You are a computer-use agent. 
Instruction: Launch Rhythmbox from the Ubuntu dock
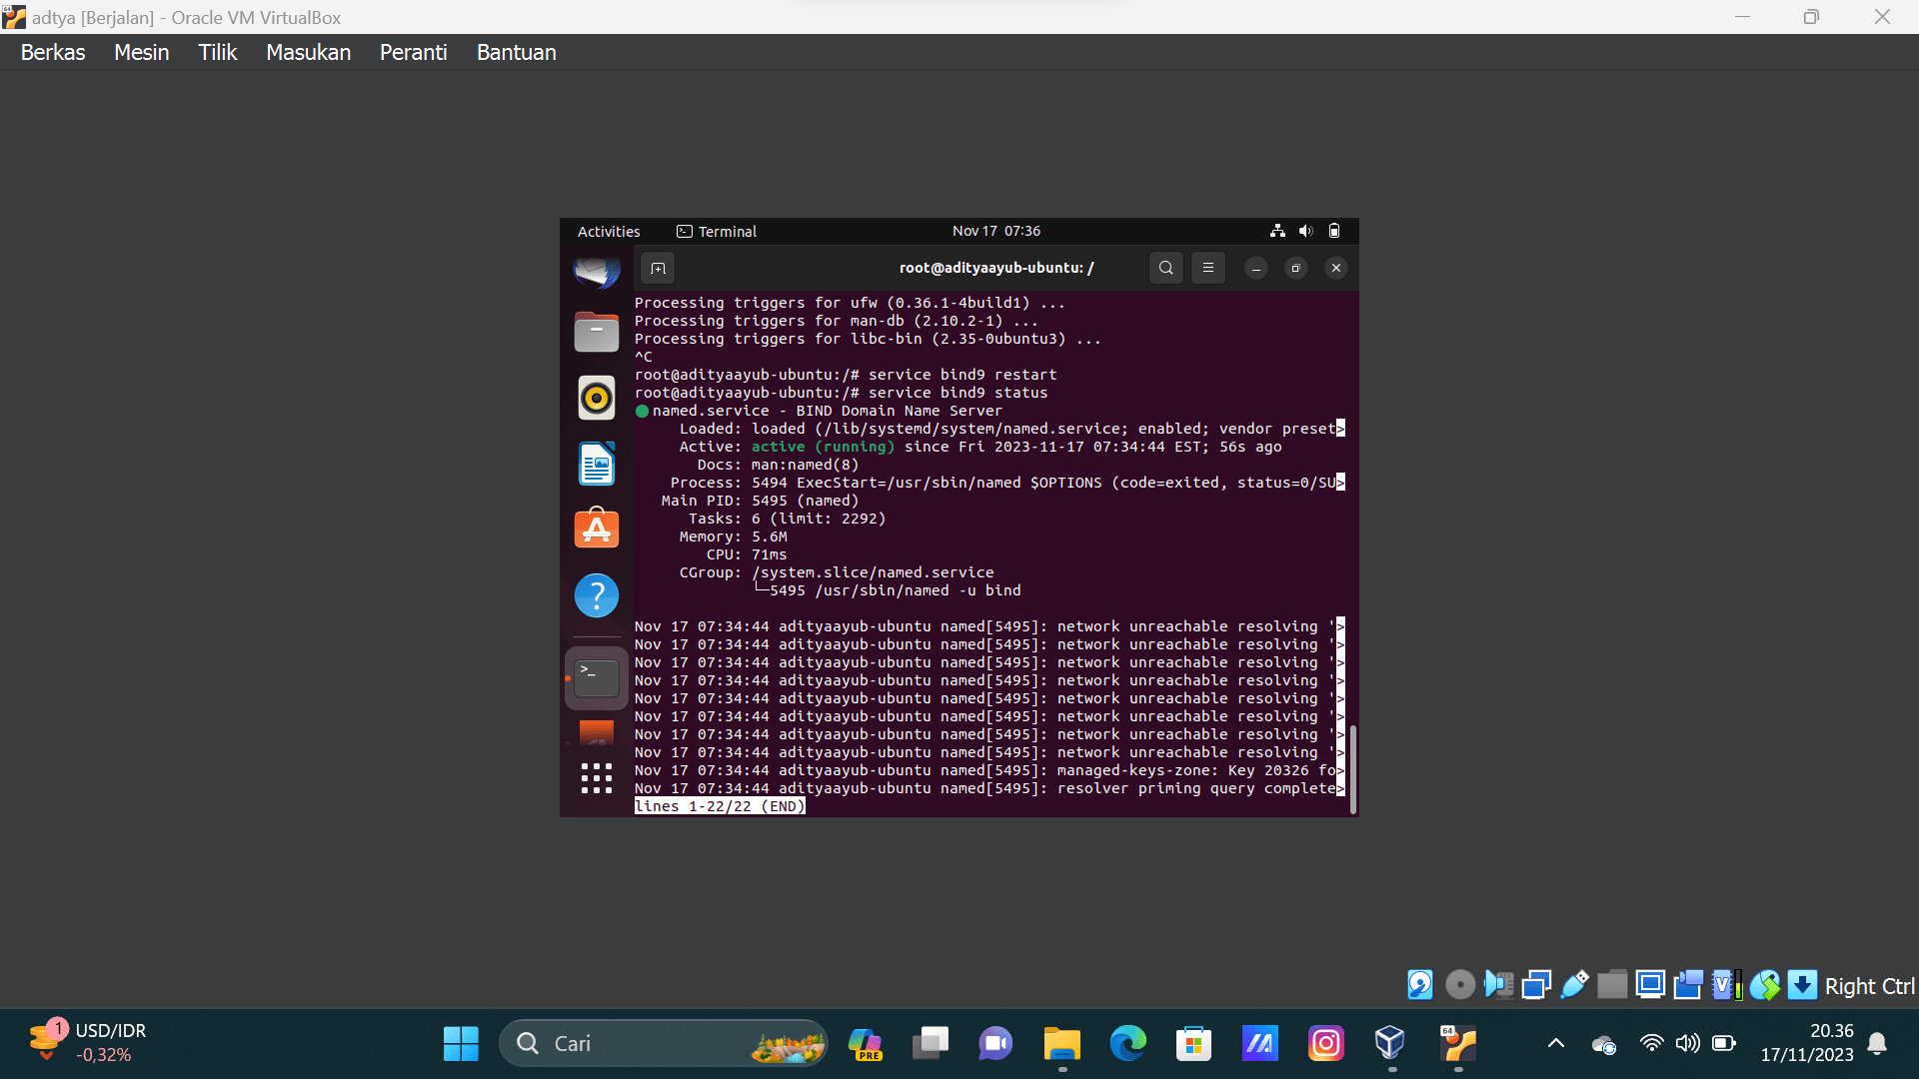597,398
